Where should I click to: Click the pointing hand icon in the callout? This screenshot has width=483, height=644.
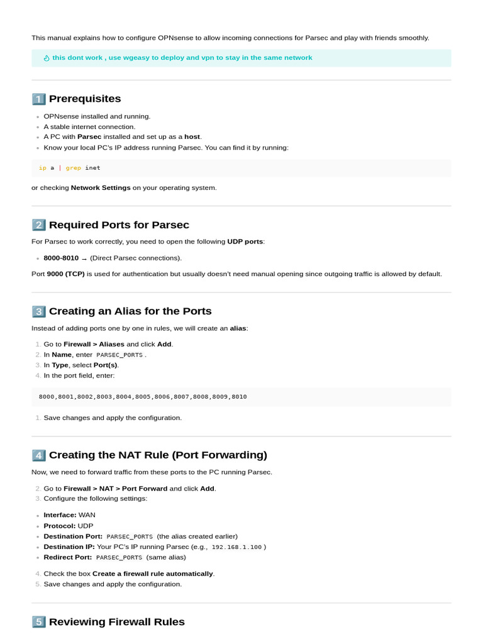coord(46,58)
